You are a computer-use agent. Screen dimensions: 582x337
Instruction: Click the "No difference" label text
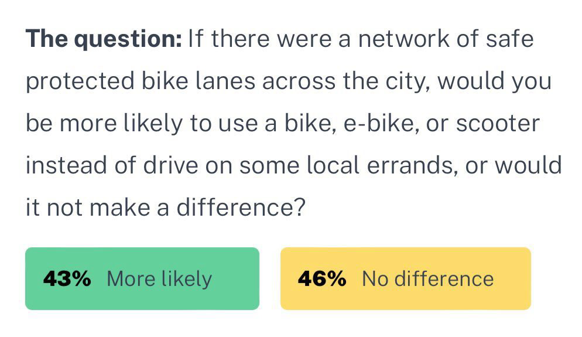(427, 279)
